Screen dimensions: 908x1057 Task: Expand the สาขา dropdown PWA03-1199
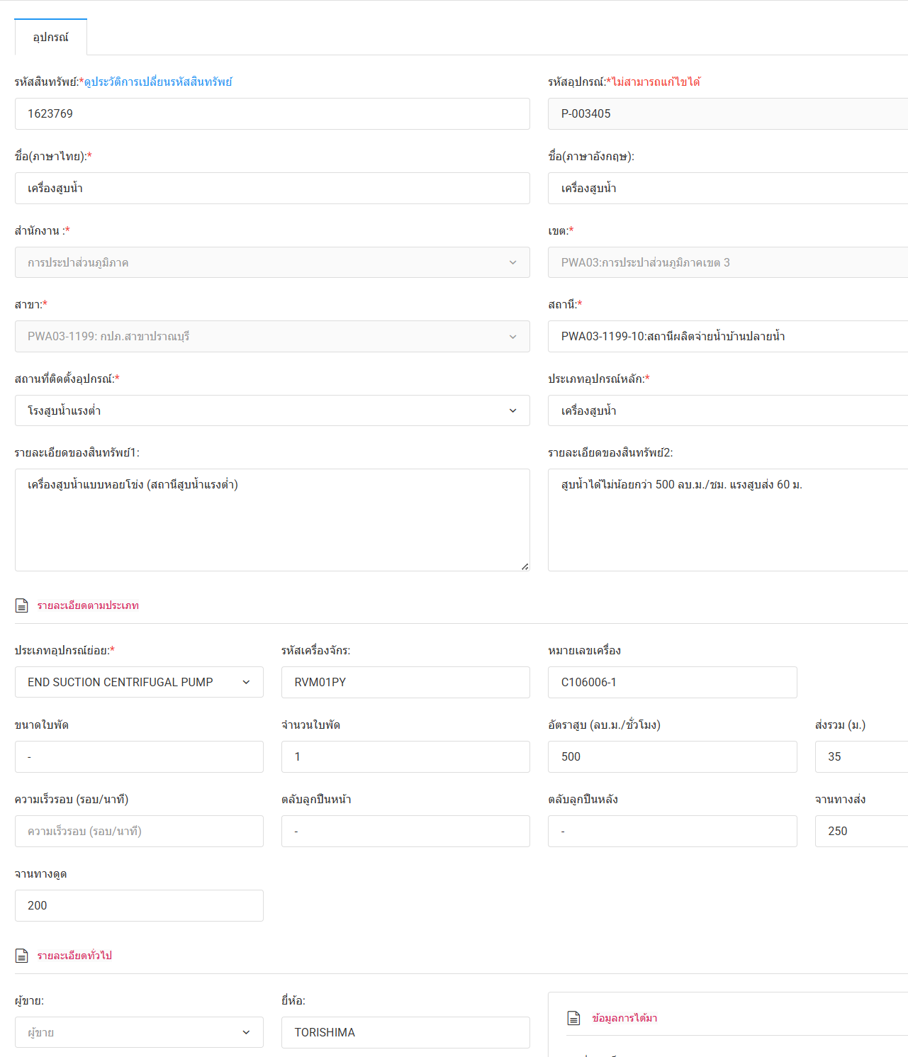pyautogui.click(x=272, y=336)
